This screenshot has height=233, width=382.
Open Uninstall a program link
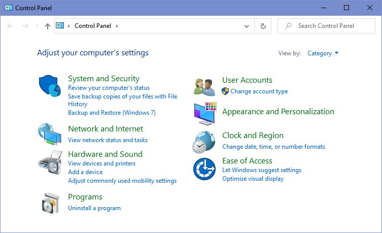(94, 208)
